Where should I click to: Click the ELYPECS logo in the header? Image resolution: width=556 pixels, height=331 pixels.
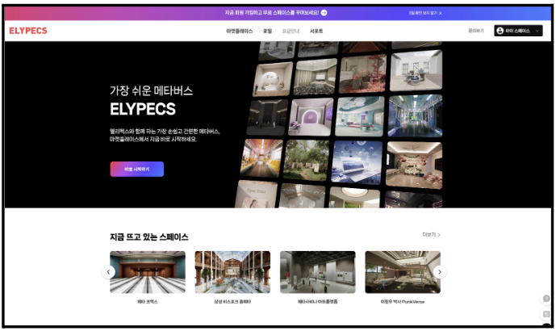pyautogui.click(x=28, y=31)
